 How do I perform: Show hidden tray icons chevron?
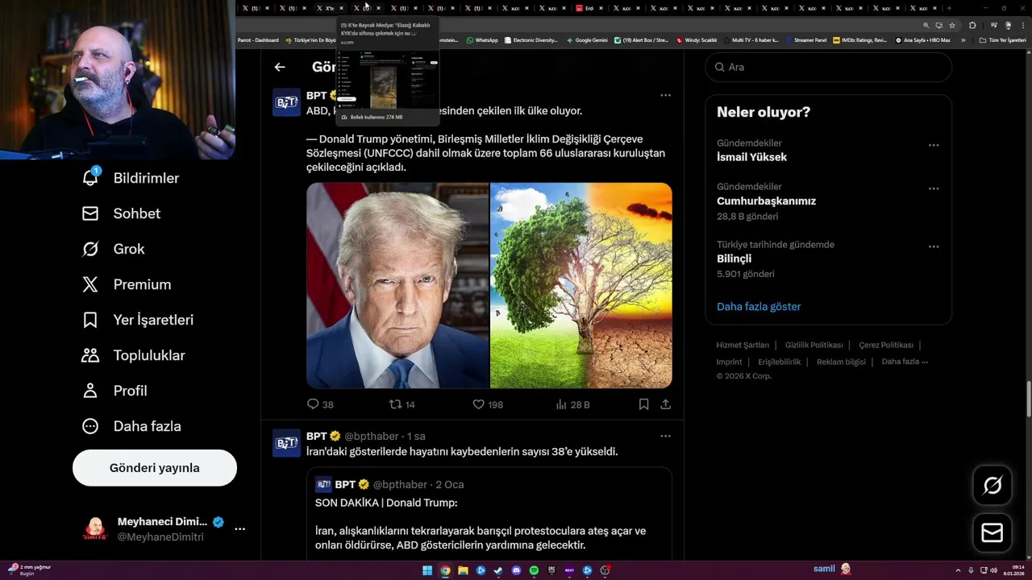point(958,570)
